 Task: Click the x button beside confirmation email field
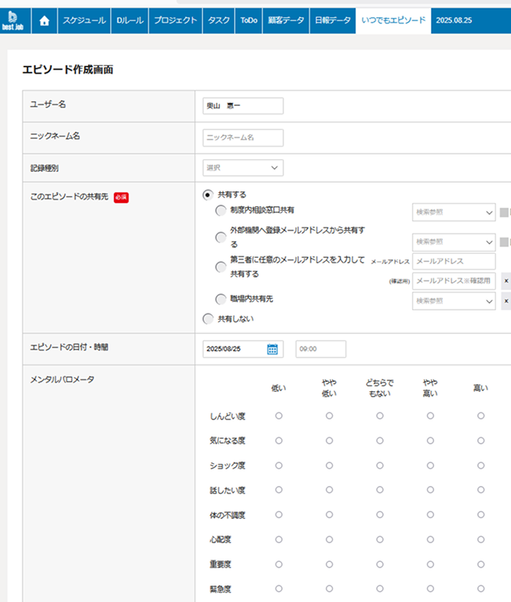tap(506, 281)
